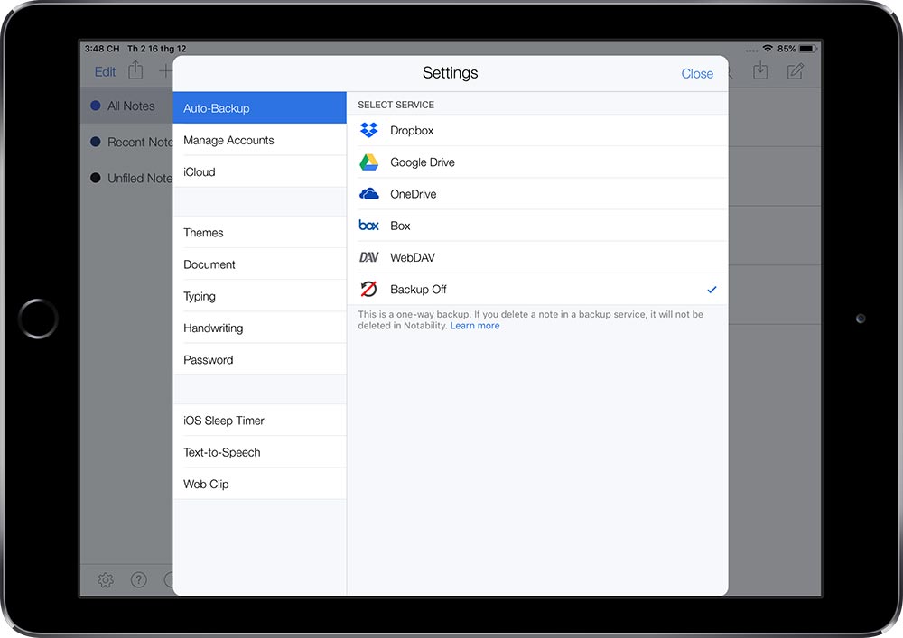The width and height of the screenshot is (903, 638).
Task: Open Document settings
Action: pos(259,264)
